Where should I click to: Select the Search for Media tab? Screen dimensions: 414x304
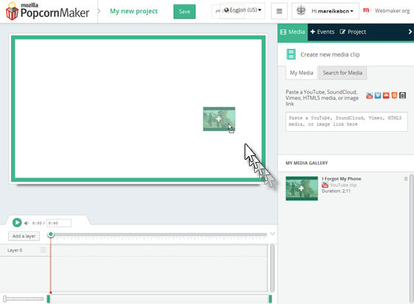tap(343, 73)
